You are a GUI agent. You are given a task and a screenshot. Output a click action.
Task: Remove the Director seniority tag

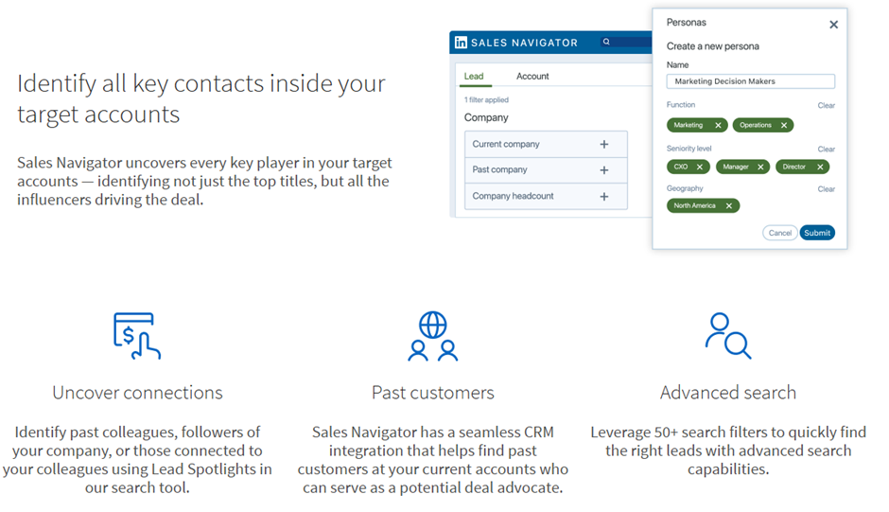820,167
